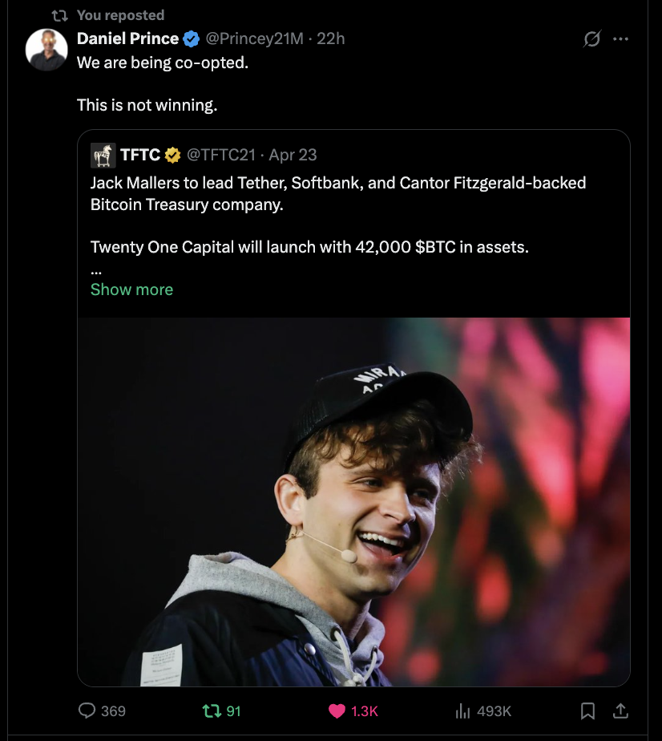Bookmark this post
The image size is (662, 741).
point(587,711)
